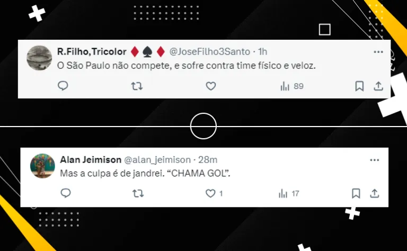Open more options on R.Filho,Tricolor tweet

378,52
